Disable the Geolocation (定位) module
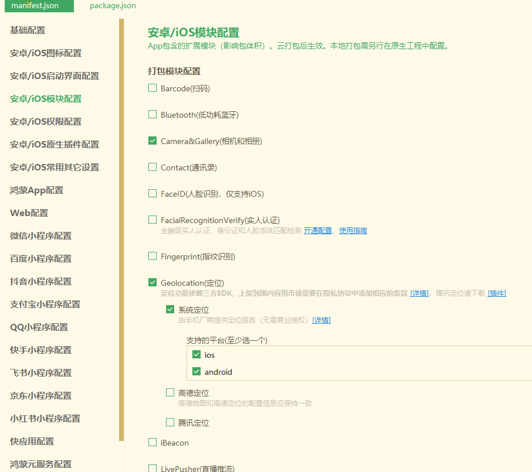Viewport: 532px width, 472px height. pyautogui.click(x=153, y=283)
